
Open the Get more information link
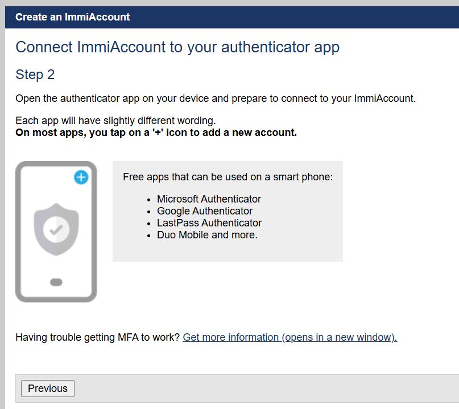pos(290,337)
